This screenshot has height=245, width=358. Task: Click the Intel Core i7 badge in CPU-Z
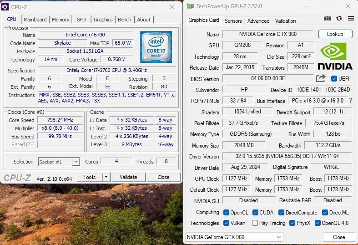156,47
